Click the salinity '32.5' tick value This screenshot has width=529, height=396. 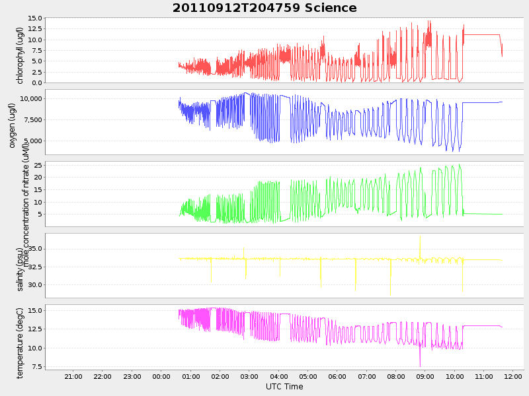point(35,267)
